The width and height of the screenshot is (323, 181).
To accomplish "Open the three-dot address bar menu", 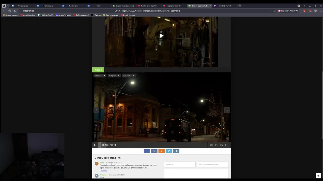I will (271, 11).
